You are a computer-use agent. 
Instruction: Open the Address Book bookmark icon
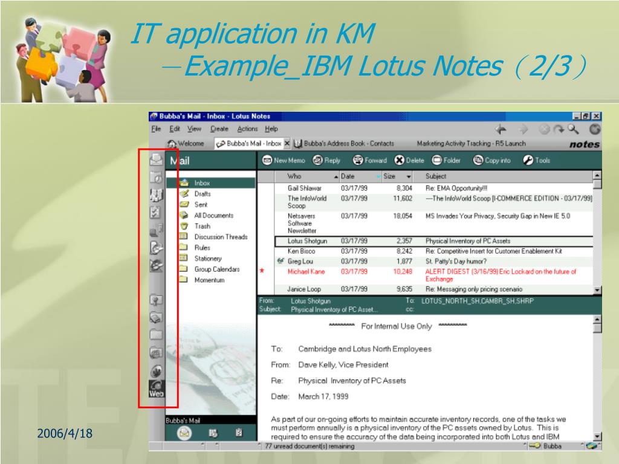coord(157,195)
